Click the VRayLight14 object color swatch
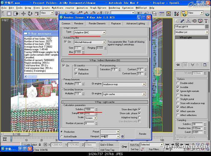The width and height of the screenshot is (211, 156). [207, 26]
